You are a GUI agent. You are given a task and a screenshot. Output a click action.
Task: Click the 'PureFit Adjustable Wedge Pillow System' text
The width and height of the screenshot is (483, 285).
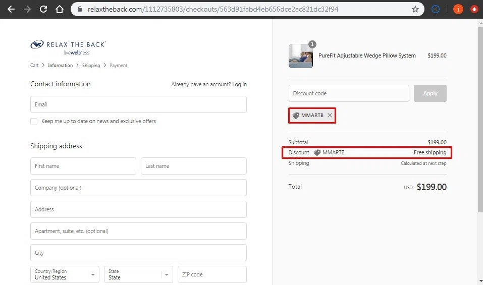(367, 55)
